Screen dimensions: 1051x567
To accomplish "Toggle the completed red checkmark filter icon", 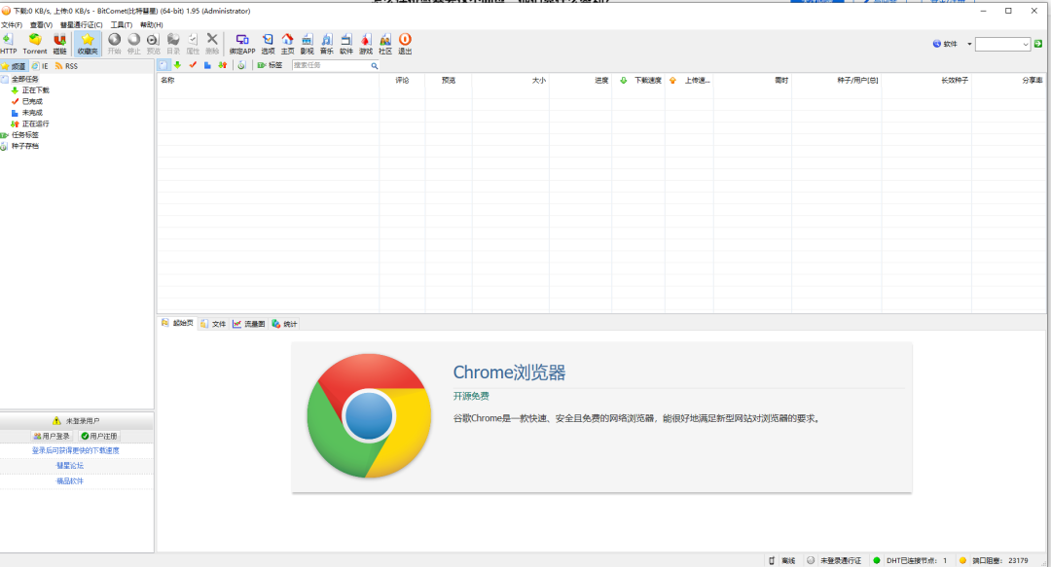I will [193, 65].
